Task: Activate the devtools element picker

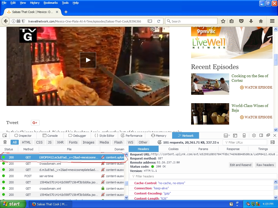Action: (5, 136)
